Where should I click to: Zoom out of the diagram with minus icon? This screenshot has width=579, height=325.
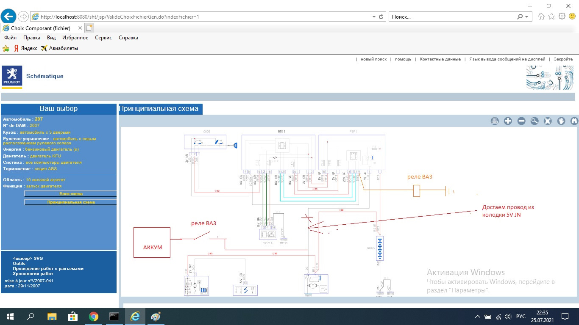point(521,121)
